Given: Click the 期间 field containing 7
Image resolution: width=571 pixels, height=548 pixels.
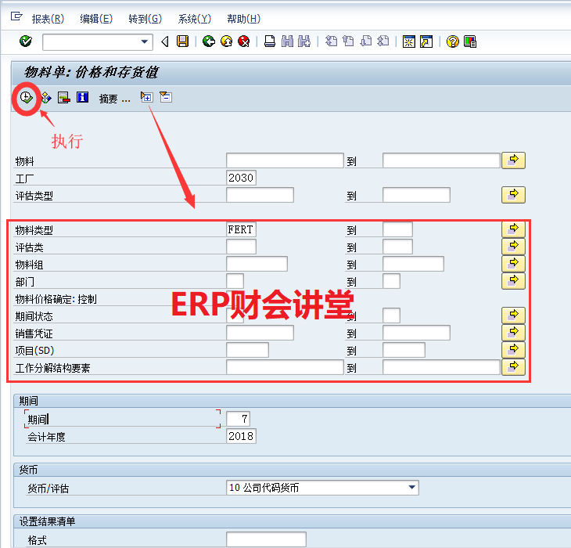Looking at the screenshot, I should (x=238, y=419).
